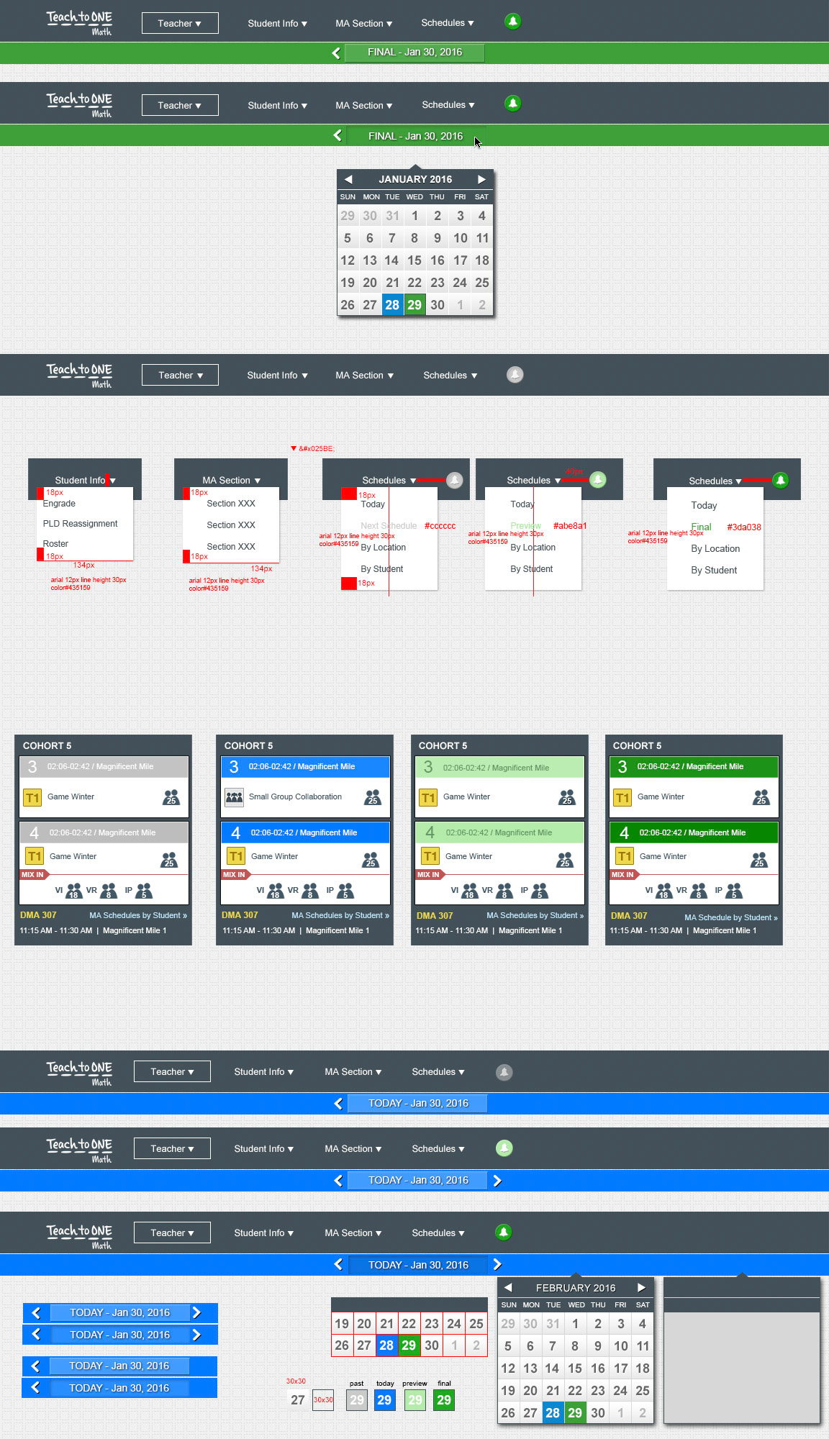Open Student Info dropdown in topmost header
Image resolution: width=829 pixels, height=1439 pixels.
[x=277, y=23]
